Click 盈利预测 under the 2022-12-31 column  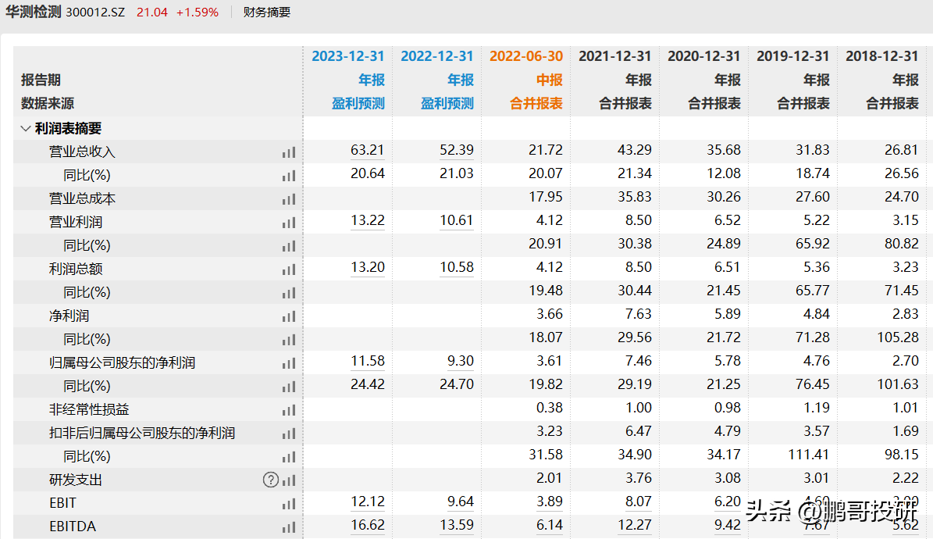coord(447,104)
